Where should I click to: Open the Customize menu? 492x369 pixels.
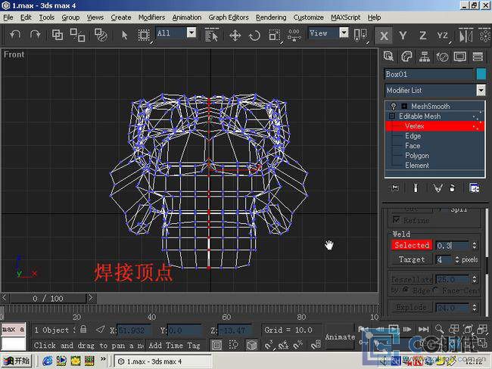[308, 17]
